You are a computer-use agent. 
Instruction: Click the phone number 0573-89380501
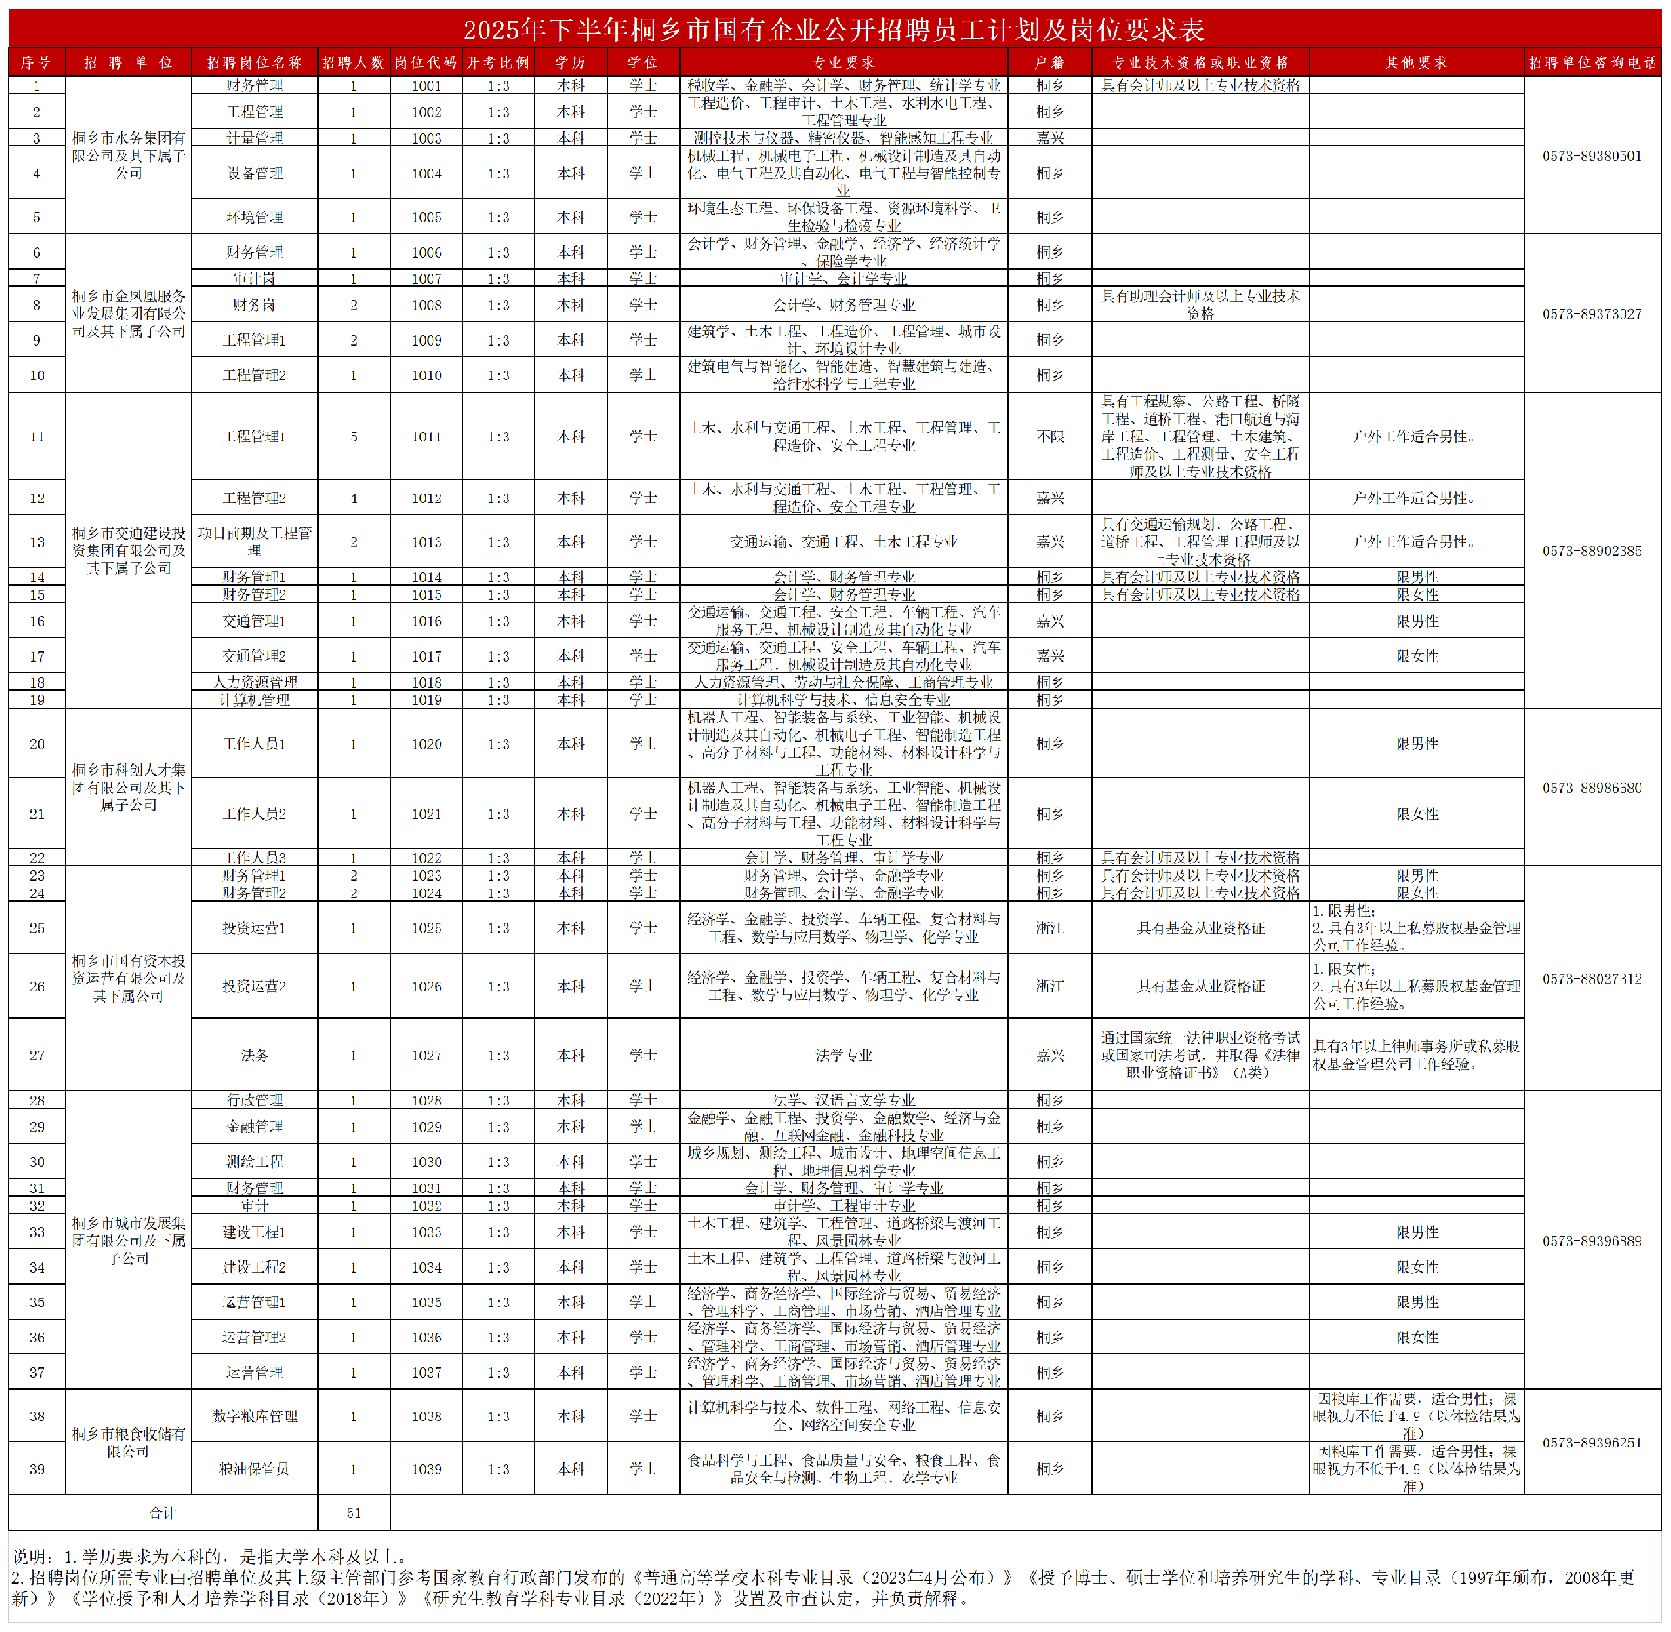1592,156
